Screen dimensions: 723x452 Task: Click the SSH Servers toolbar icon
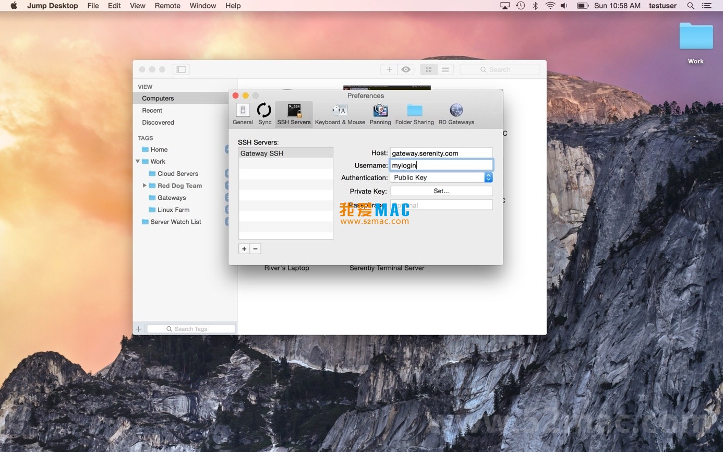tap(294, 114)
